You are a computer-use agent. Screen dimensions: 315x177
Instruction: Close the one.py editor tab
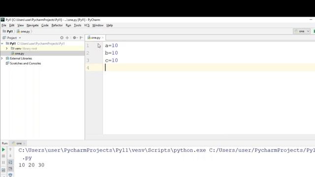[x=103, y=38]
